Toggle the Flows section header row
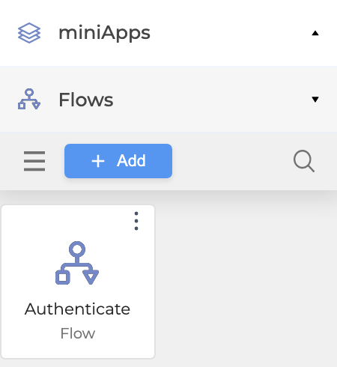The image size is (337, 367). pos(168,99)
